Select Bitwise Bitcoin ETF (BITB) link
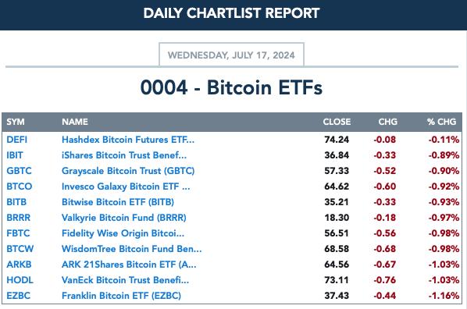The height and width of the screenshot is (309, 467). click(x=118, y=202)
